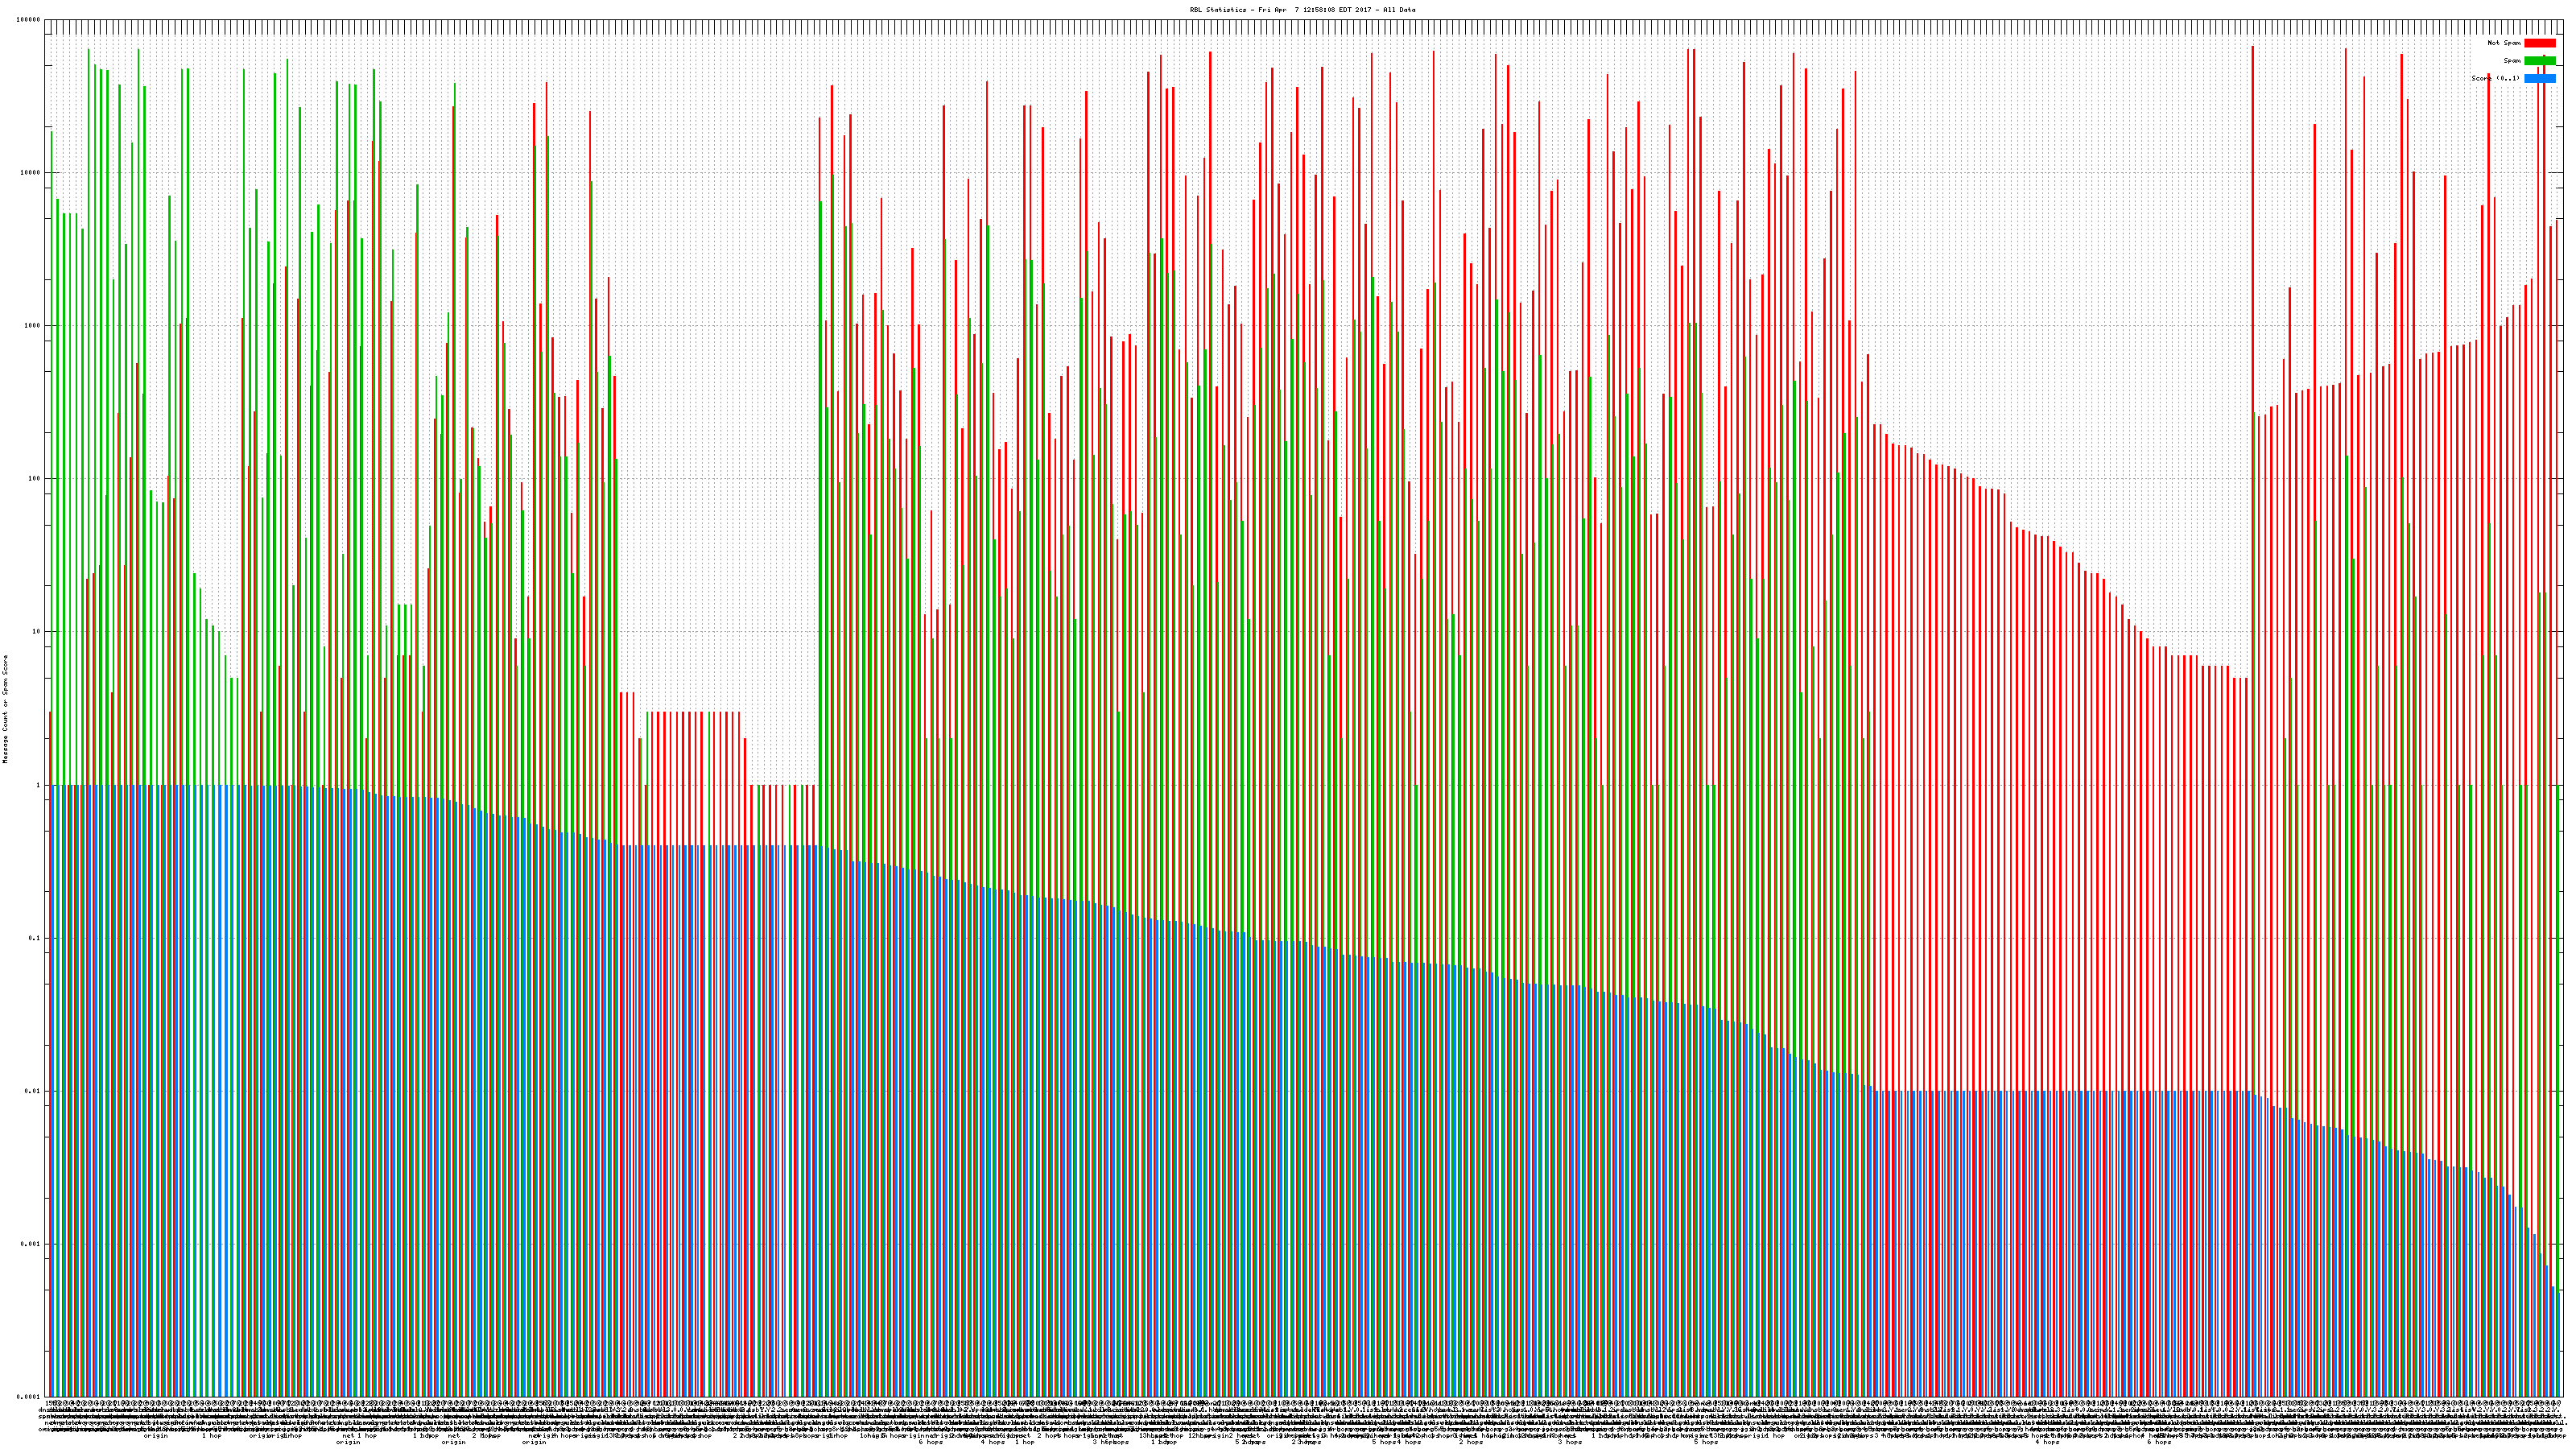Click the 10000 y-axis tick label
The image size is (2576, 1449).
(x=31, y=173)
